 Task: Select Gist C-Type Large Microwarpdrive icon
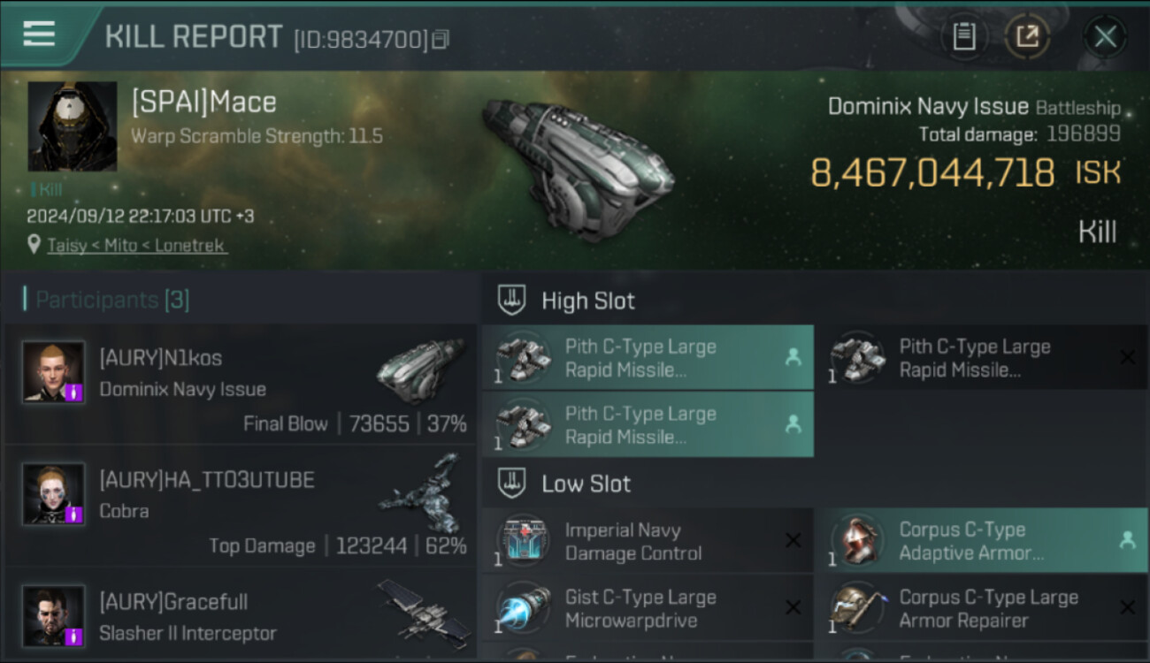523,608
